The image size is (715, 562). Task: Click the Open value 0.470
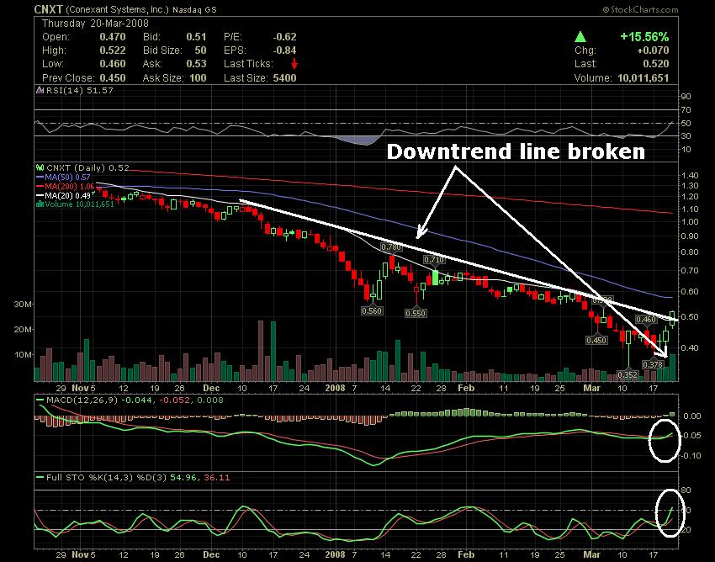pos(113,37)
